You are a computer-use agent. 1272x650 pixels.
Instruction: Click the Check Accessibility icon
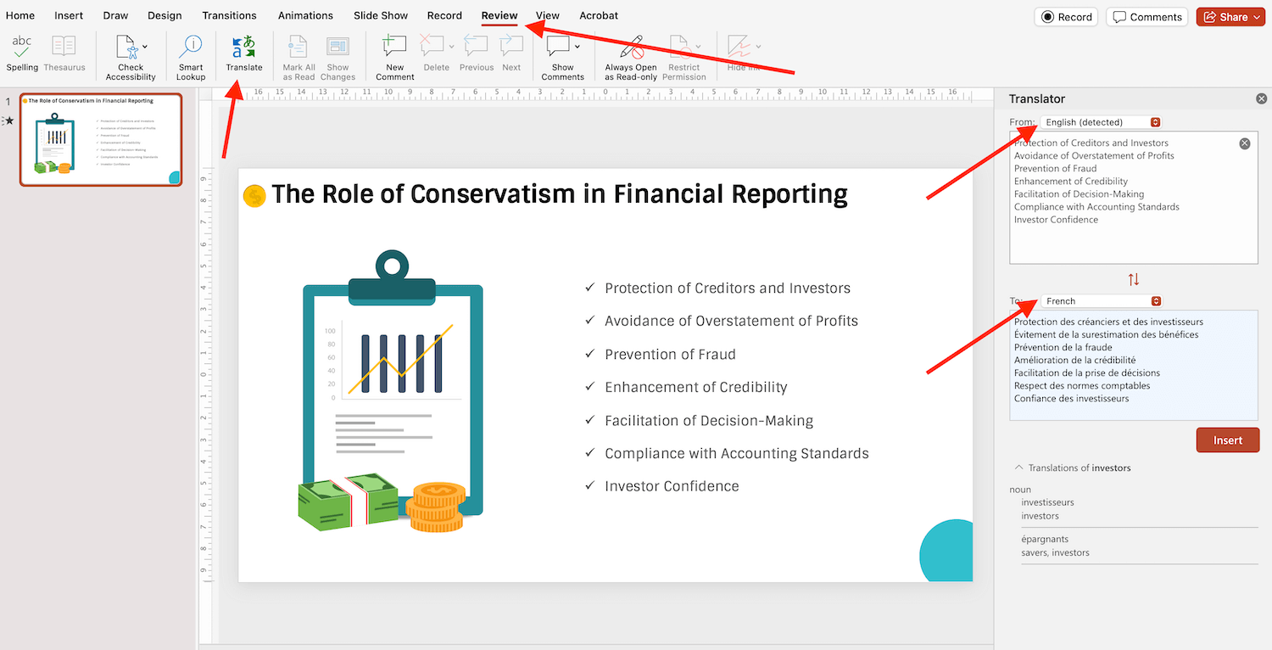126,47
